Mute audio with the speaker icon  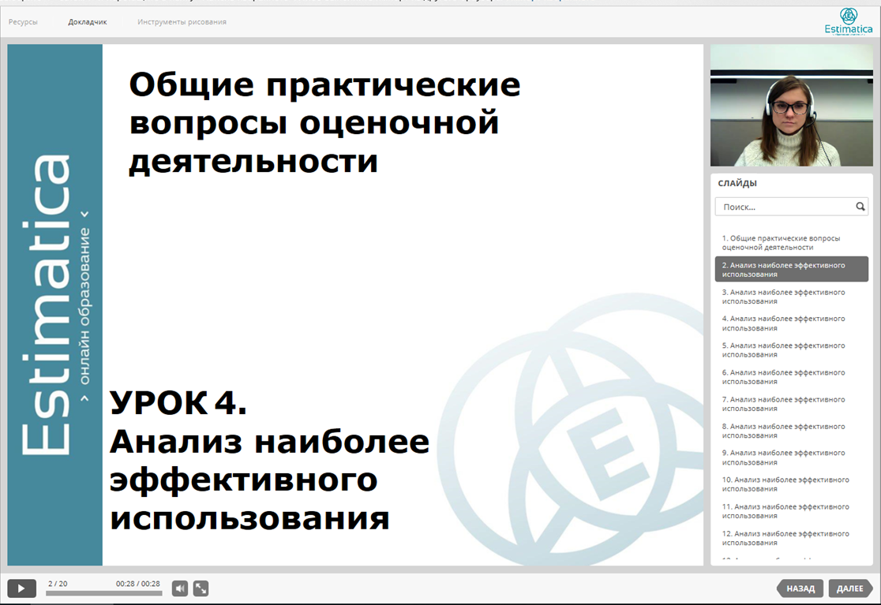click(180, 588)
